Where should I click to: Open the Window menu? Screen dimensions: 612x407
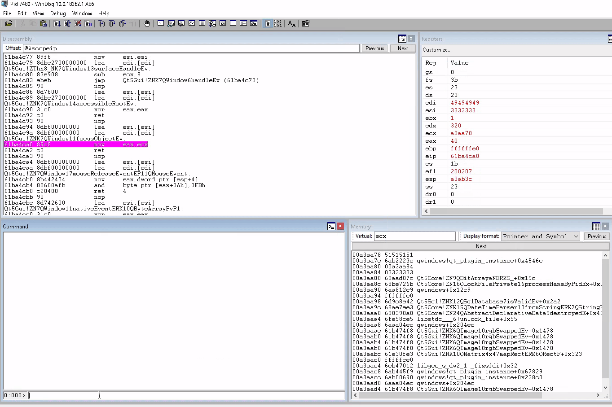(82, 13)
